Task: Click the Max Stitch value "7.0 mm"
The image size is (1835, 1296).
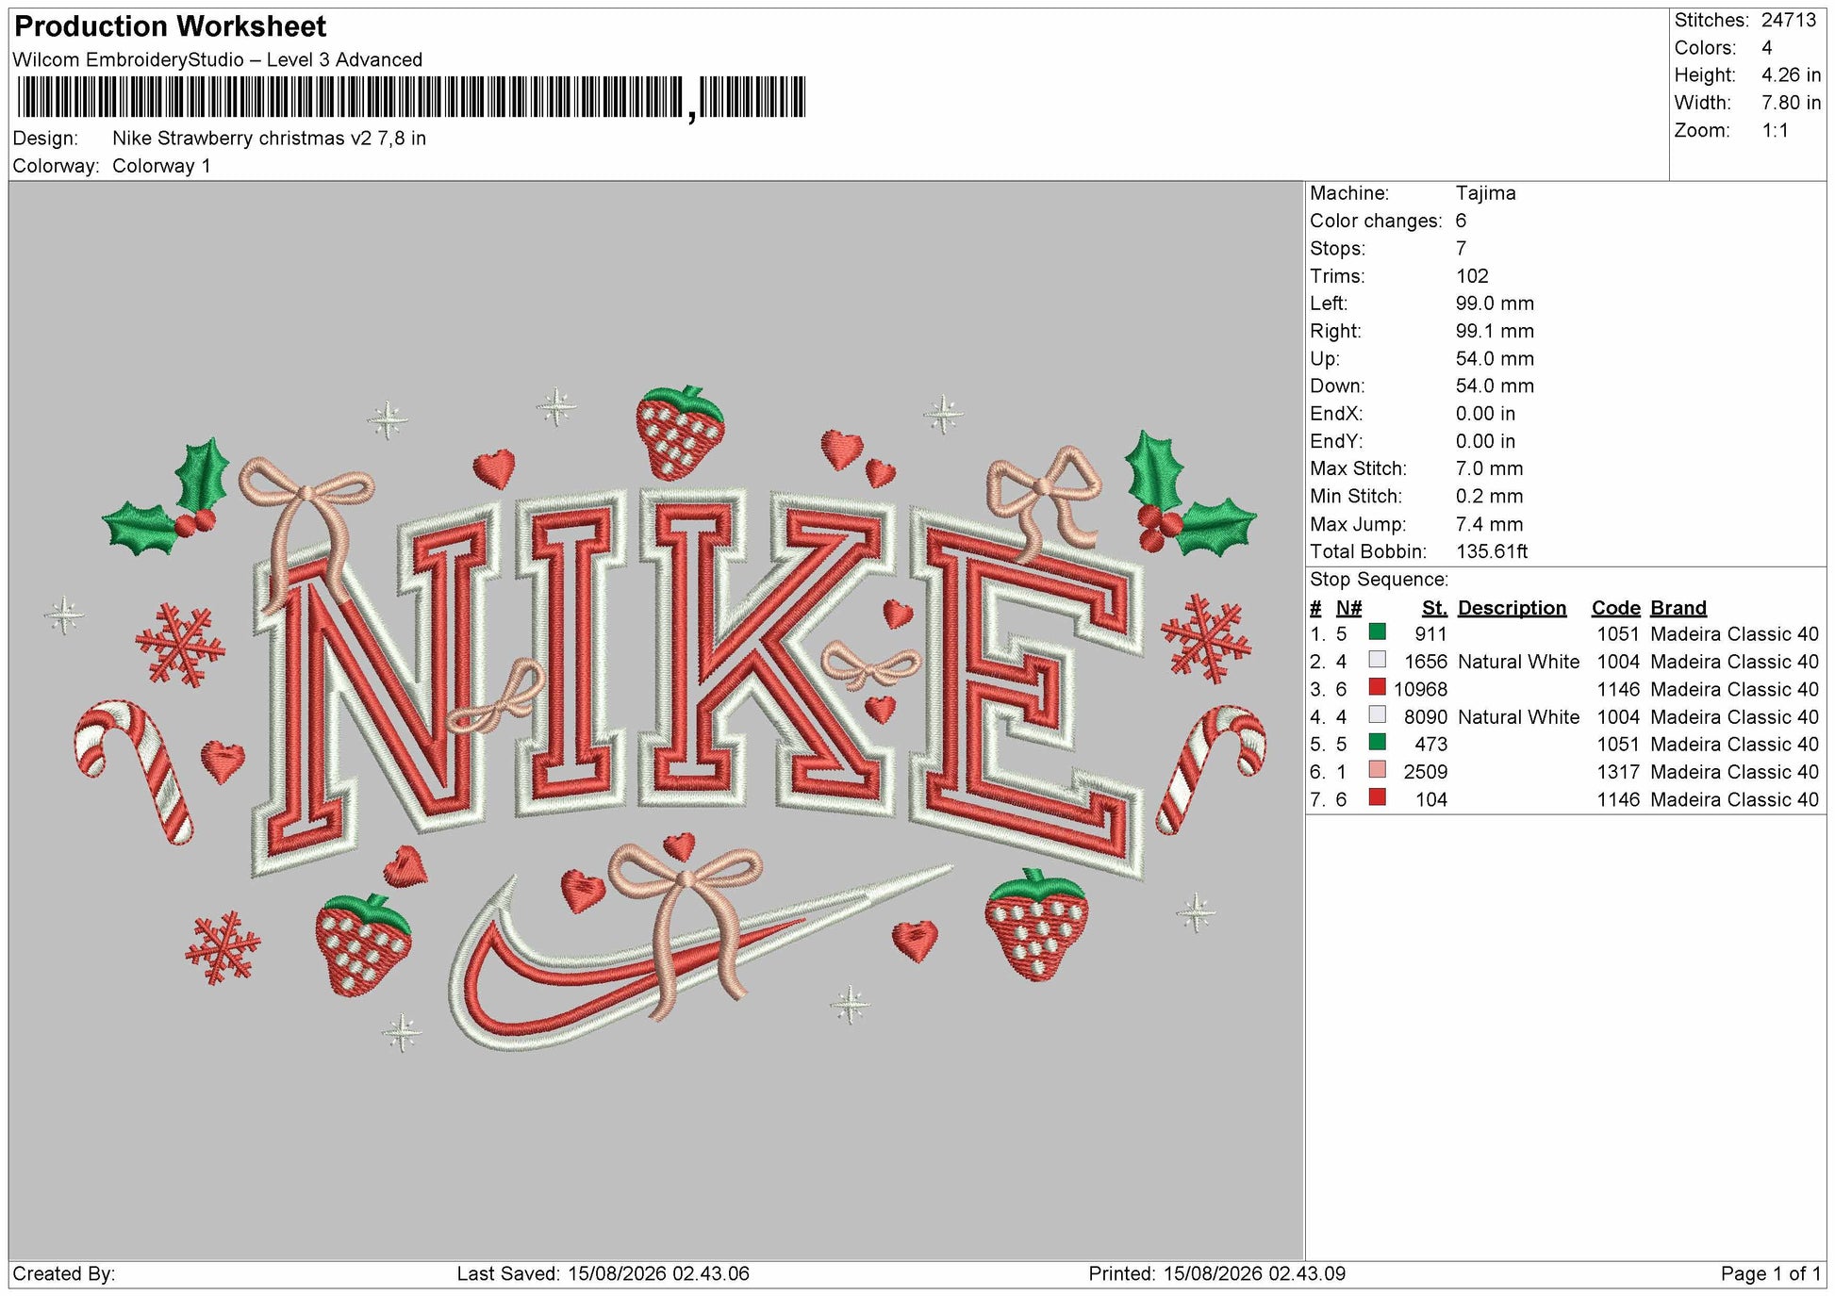Action: [1489, 468]
